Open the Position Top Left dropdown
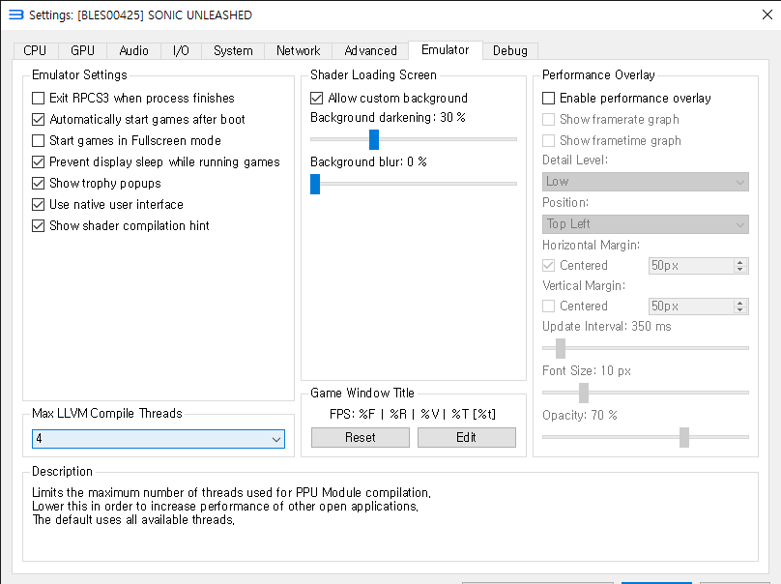Image resolution: width=781 pixels, height=584 pixels. tap(646, 224)
